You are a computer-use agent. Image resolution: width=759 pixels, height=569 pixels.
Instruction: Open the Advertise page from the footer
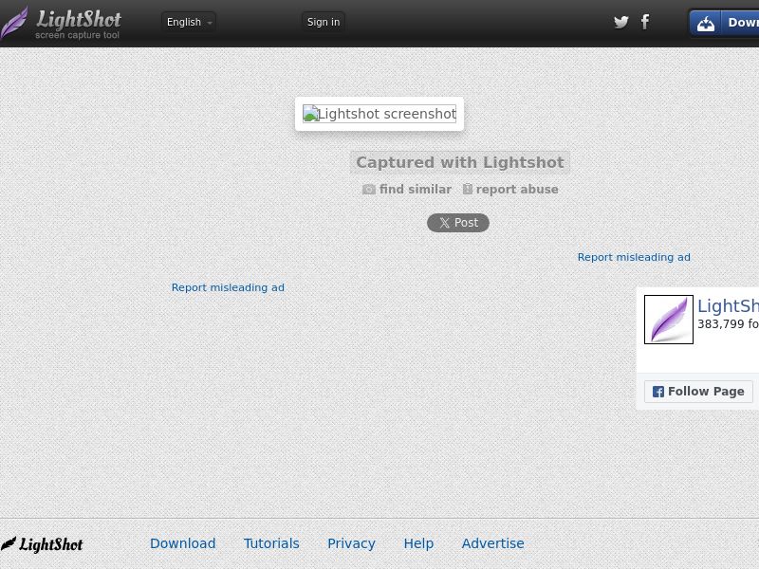click(492, 543)
